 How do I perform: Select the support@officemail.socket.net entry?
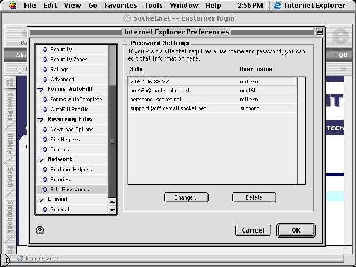pyautogui.click(x=212, y=108)
